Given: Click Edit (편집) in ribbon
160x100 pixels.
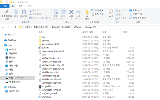Looking at the screenshot, I should click(119, 14).
